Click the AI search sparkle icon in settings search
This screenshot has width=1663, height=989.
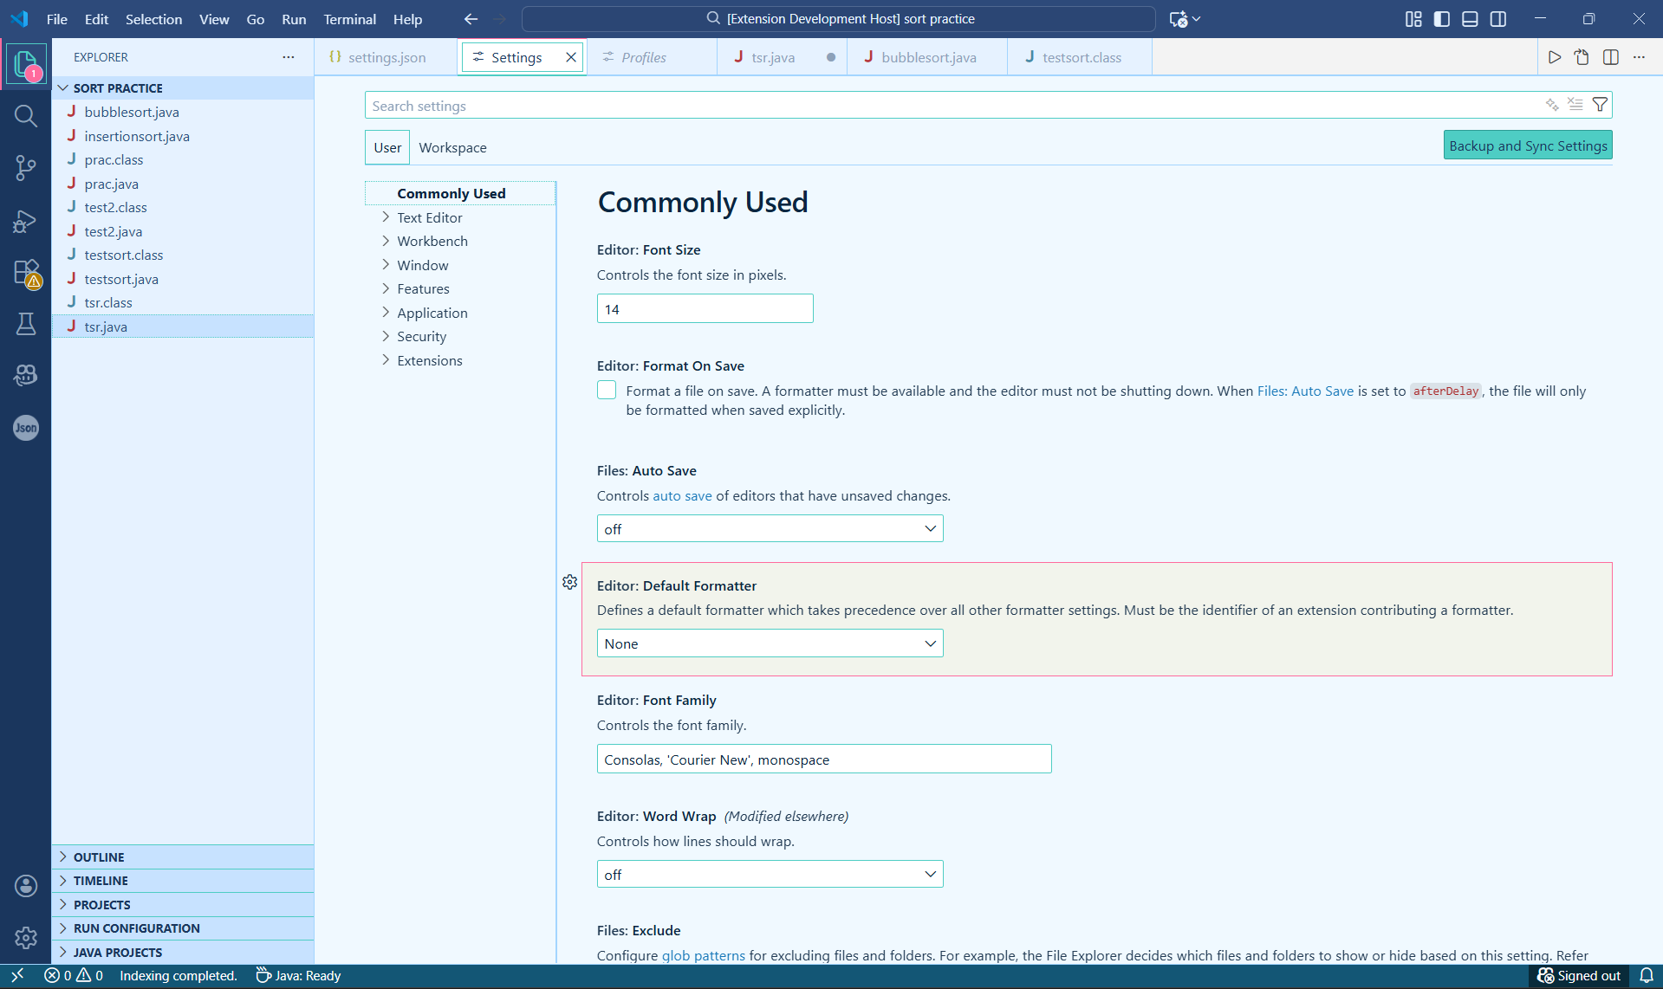[x=1552, y=105]
